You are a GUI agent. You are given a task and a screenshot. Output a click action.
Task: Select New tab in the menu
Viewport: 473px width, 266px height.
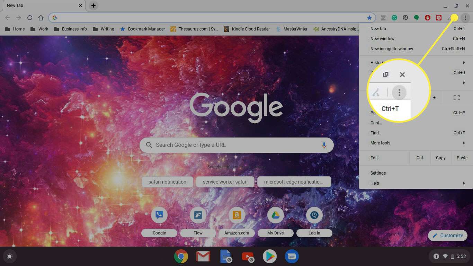coord(416,29)
